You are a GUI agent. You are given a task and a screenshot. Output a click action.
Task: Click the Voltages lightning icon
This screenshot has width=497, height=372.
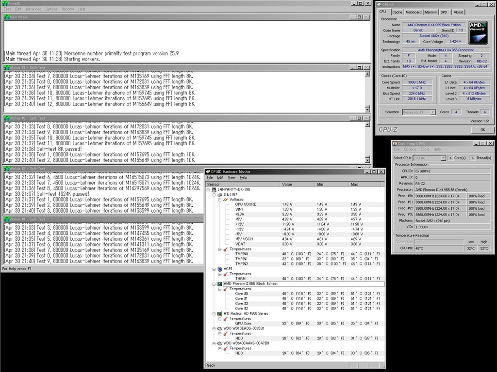(225, 200)
